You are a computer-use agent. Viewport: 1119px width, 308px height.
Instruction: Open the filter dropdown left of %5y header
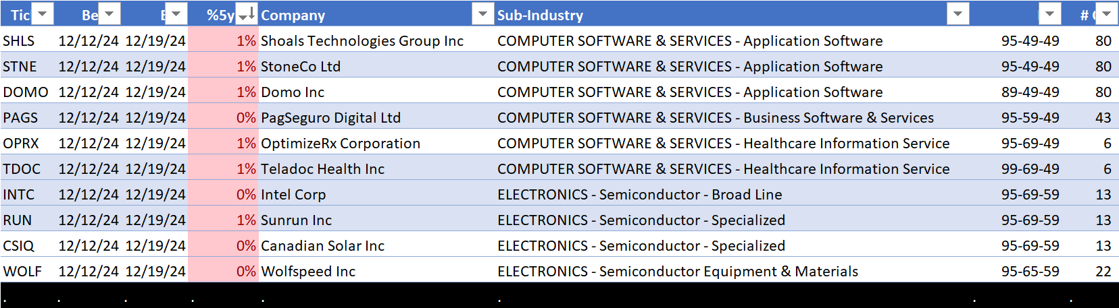(x=176, y=14)
